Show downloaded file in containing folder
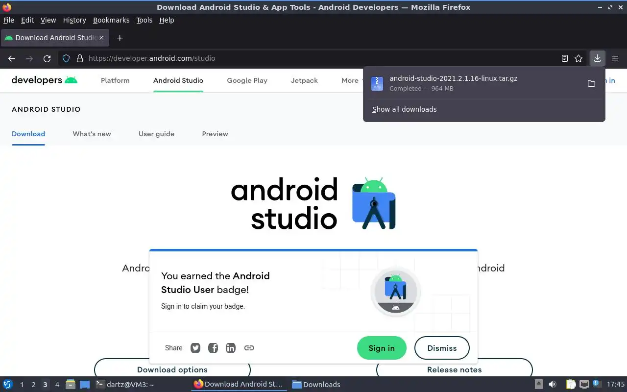Screen dimensions: 627x392 (591, 84)
